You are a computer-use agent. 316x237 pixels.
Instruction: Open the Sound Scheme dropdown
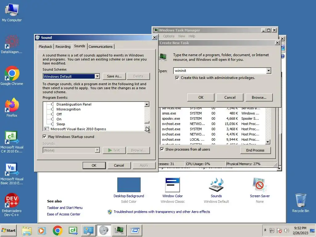[x=97, y=77]
